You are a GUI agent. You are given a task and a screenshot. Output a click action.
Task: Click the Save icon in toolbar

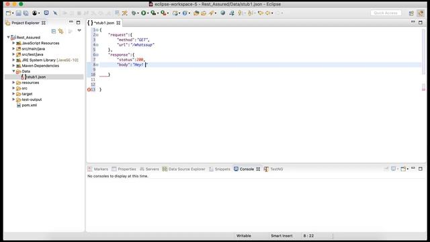point(18,13)
